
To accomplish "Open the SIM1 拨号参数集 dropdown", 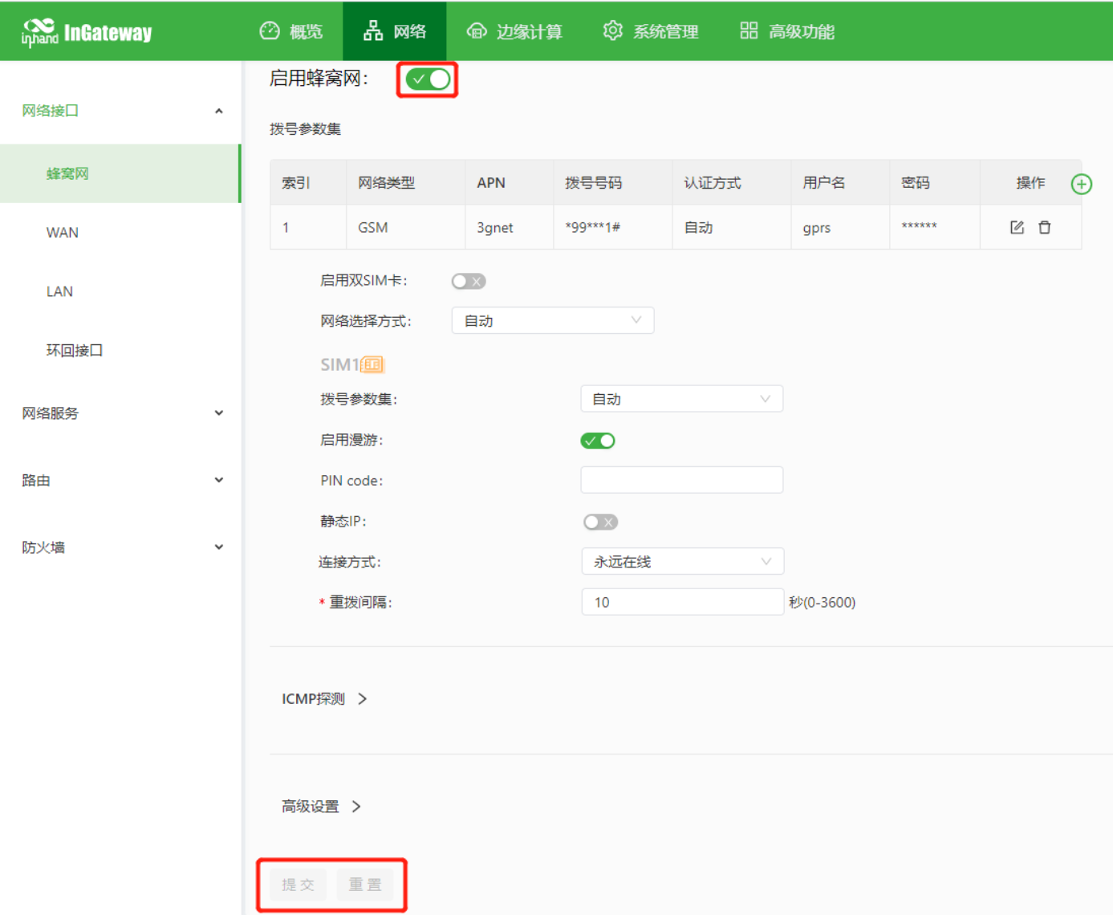I will 682,399.
